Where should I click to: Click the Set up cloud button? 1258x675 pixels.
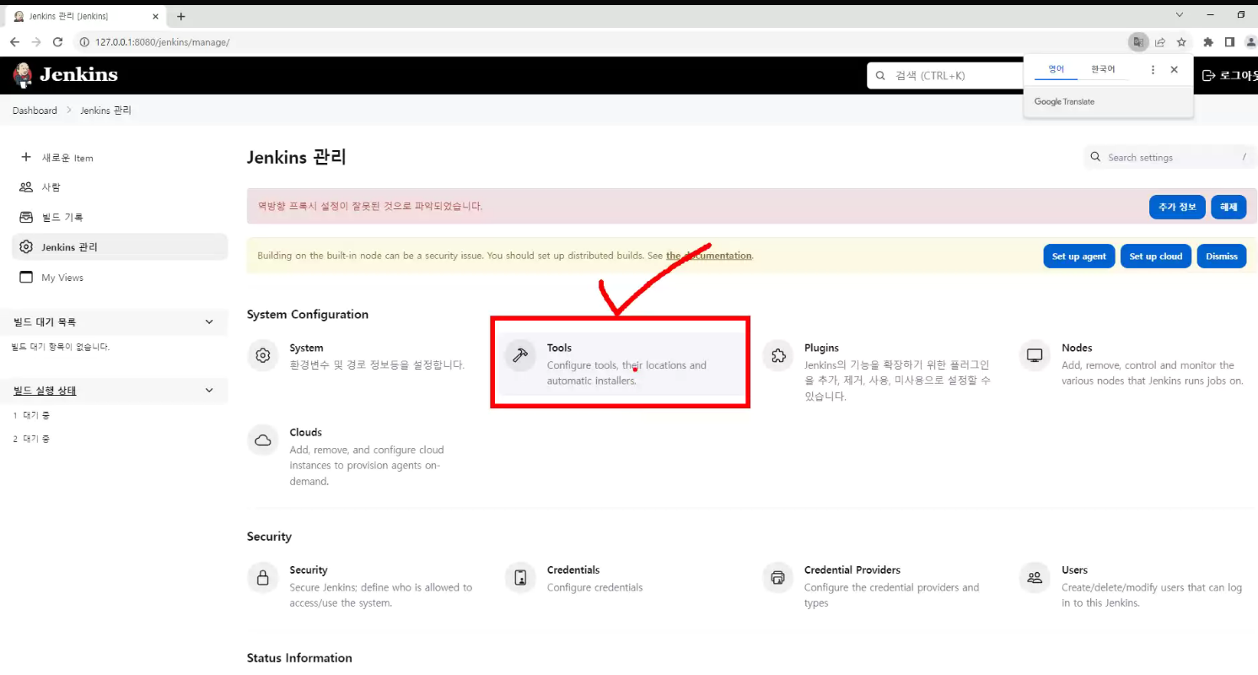point(1156,256)
